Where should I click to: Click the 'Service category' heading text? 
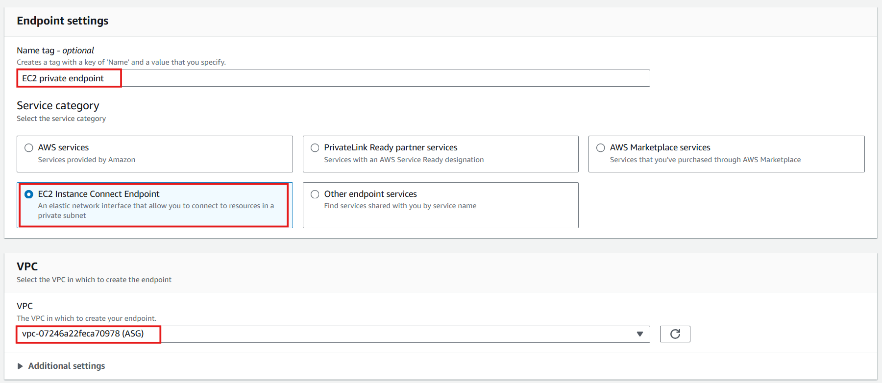58,105
